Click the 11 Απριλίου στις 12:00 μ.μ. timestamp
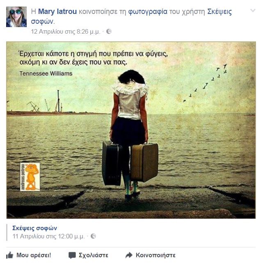Image resolution: width=258 pixels, height=263 pixels. [49, 236]
